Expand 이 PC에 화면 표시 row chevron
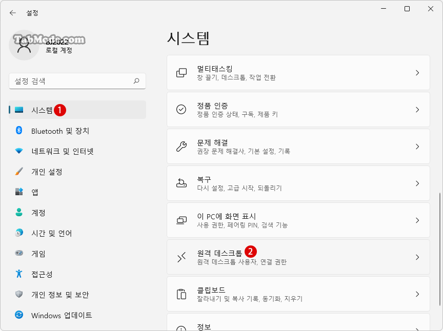The width and height of the screenshot is (443, 331). pos(417,220)
